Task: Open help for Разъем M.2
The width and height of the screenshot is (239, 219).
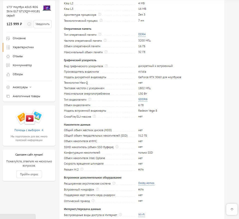Action: tap(82, 169)
